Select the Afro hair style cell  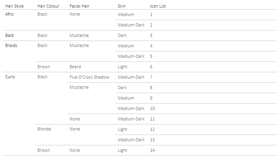[x=9, y=14]
